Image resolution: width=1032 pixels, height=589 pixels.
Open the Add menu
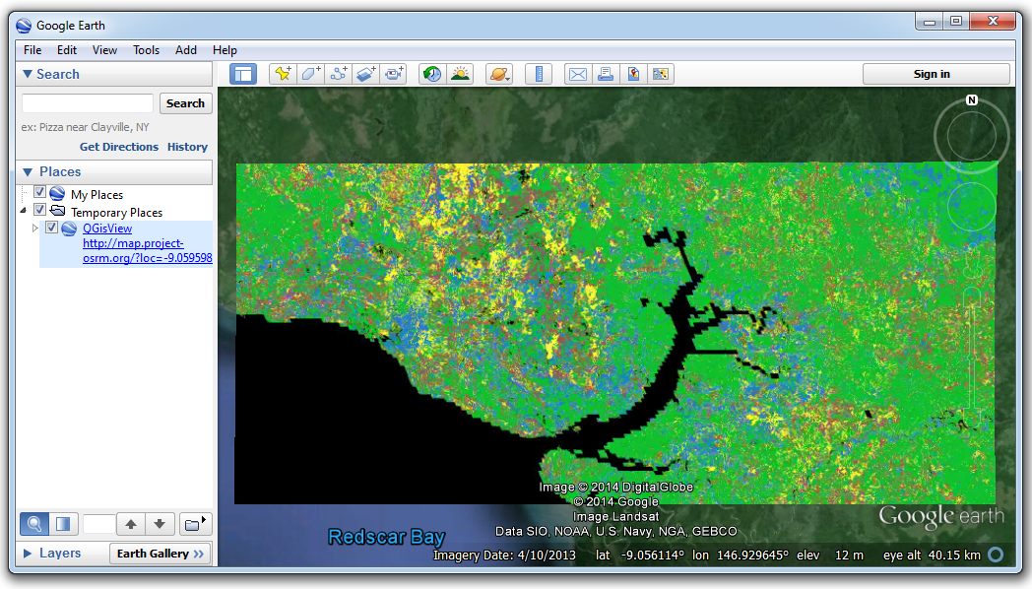(186, 50)
